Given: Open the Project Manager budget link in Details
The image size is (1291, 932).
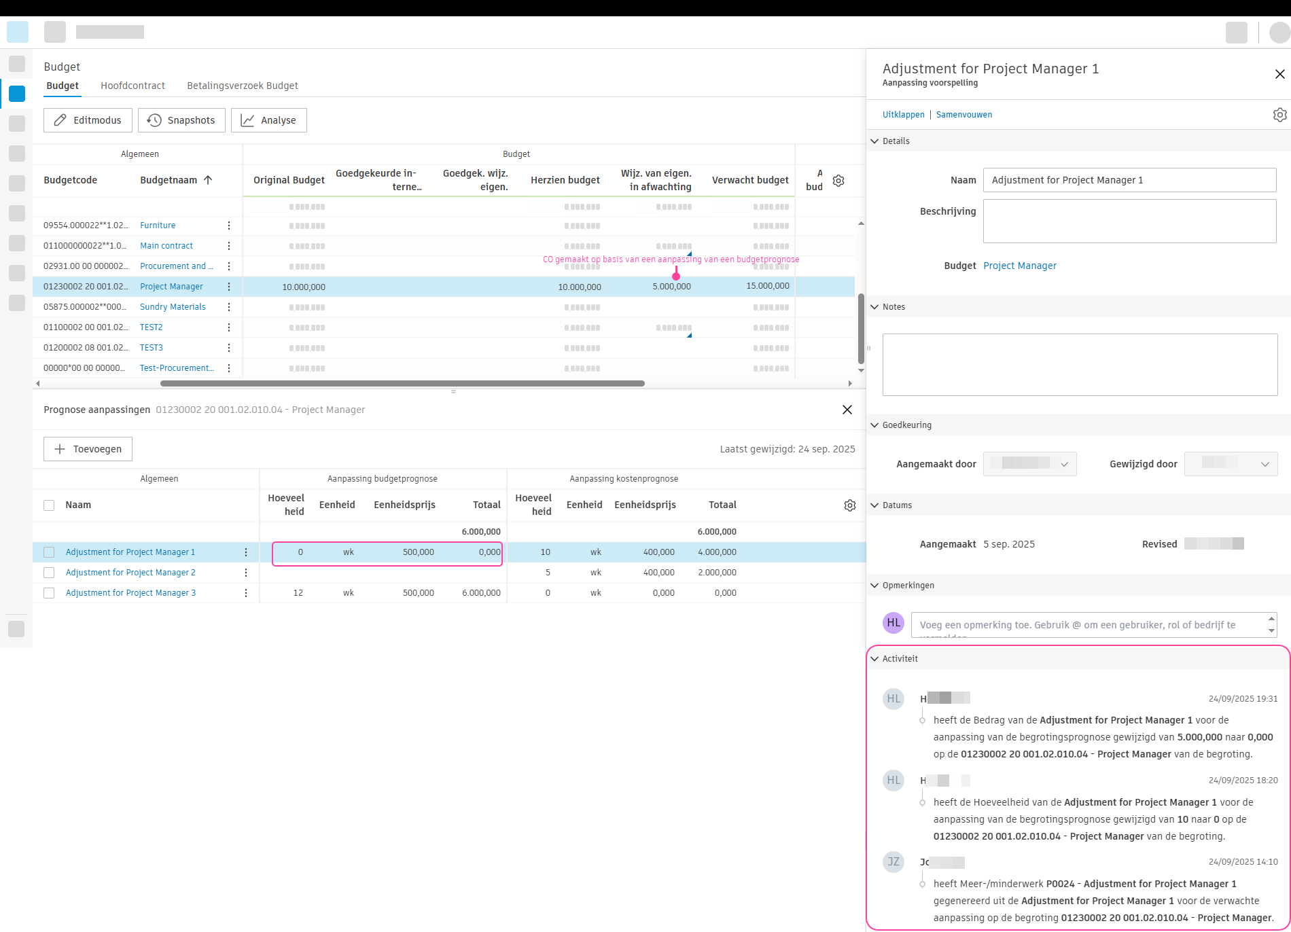Looking at the screenshot, I should click(1020, 266).
